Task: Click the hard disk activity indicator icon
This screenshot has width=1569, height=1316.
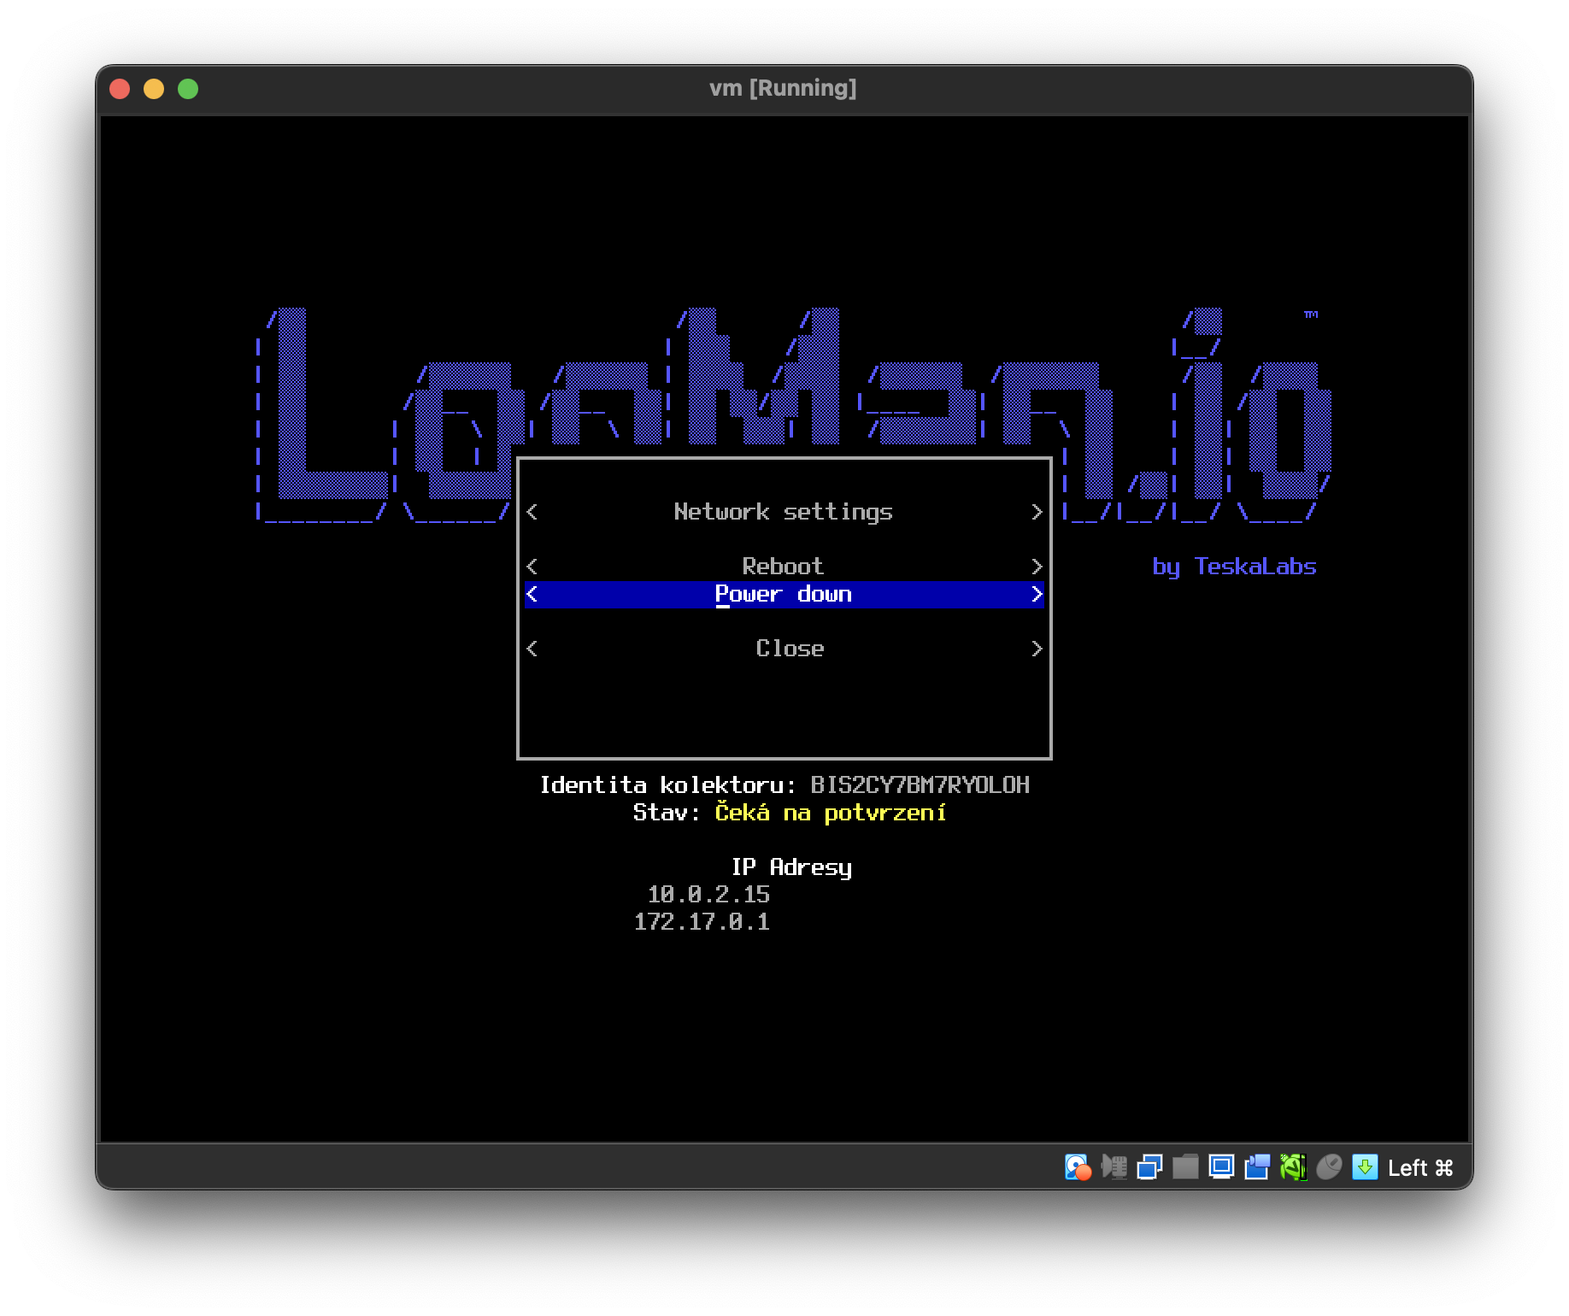Action: click(1077, 1167)
